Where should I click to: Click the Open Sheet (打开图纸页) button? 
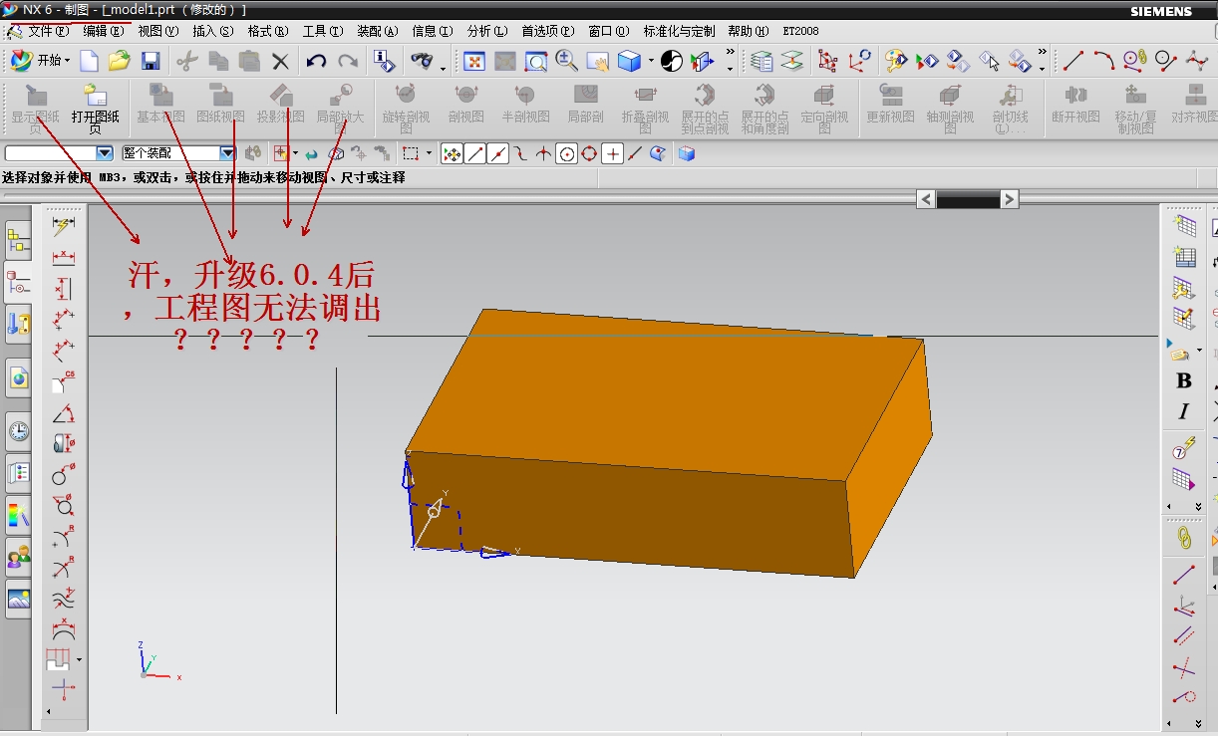[x=96, y=110]
